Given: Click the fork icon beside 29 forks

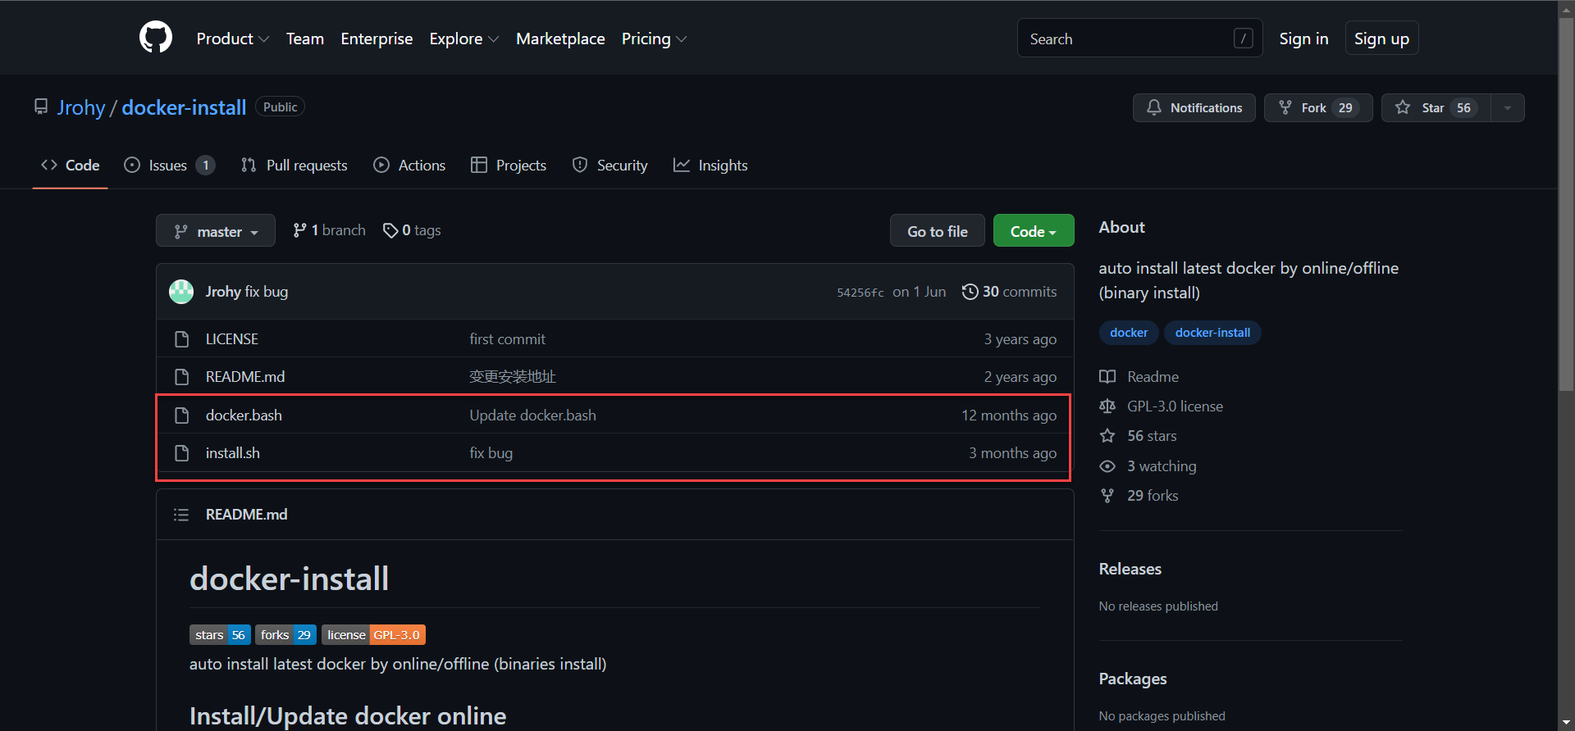Looking at the screenshot, I should coord(1107,496).
